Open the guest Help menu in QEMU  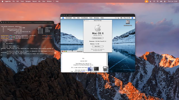(x=102, y=18)
